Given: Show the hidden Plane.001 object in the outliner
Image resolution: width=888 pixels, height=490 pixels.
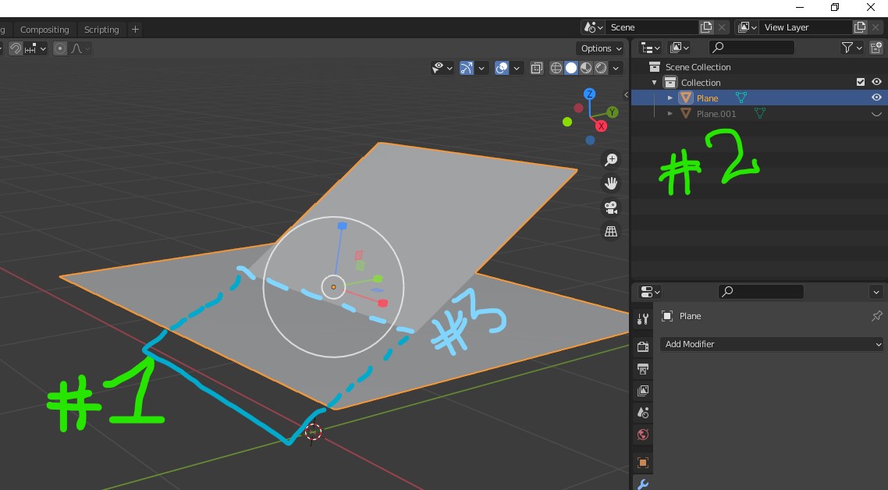Looking at the screenshot, I should click(x=876, y=114).
